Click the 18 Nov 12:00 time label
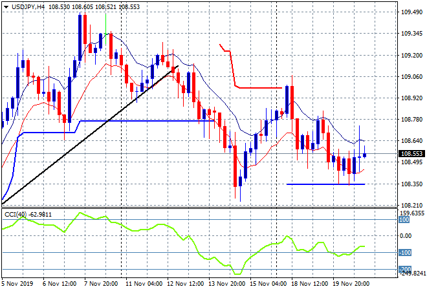 [310, 284]
